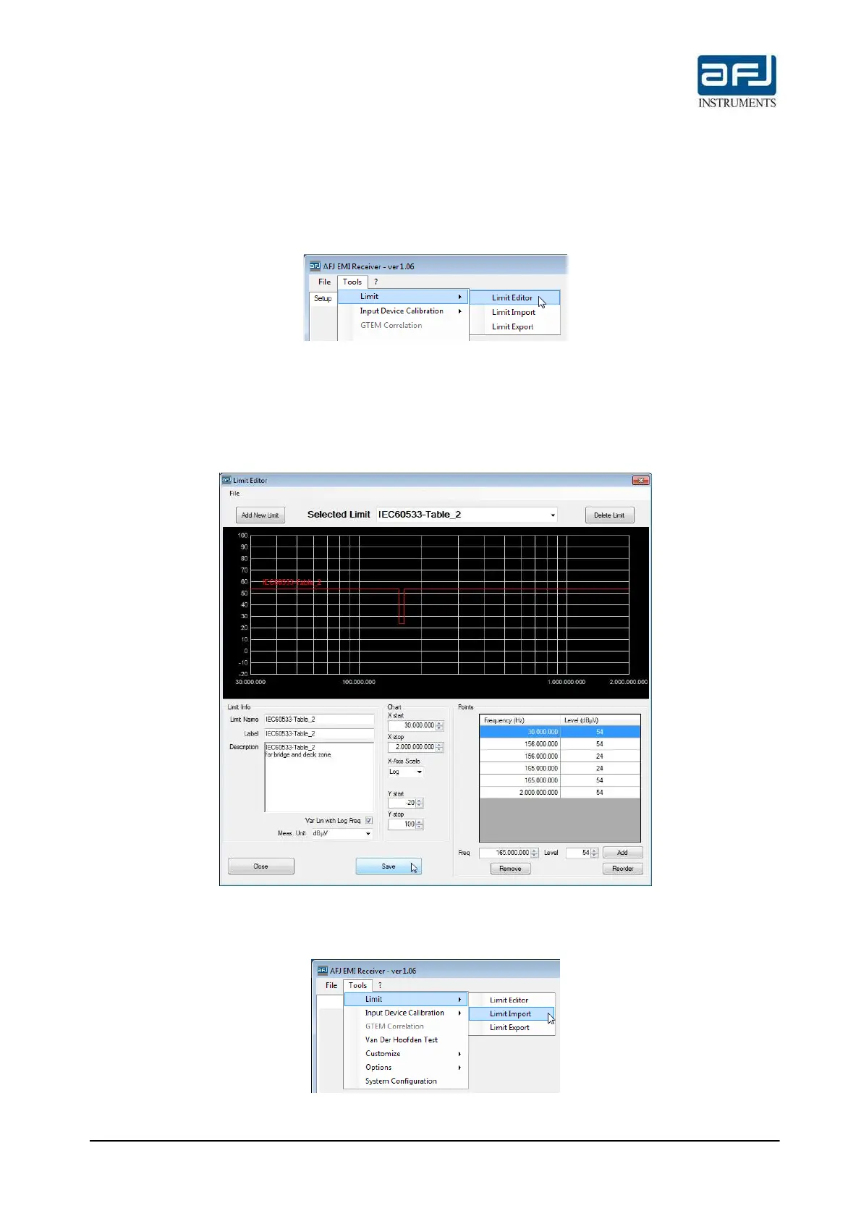Select the 156.000.000 row with level 24
Screen dimensions: 861x1219
tap(560, 756)
